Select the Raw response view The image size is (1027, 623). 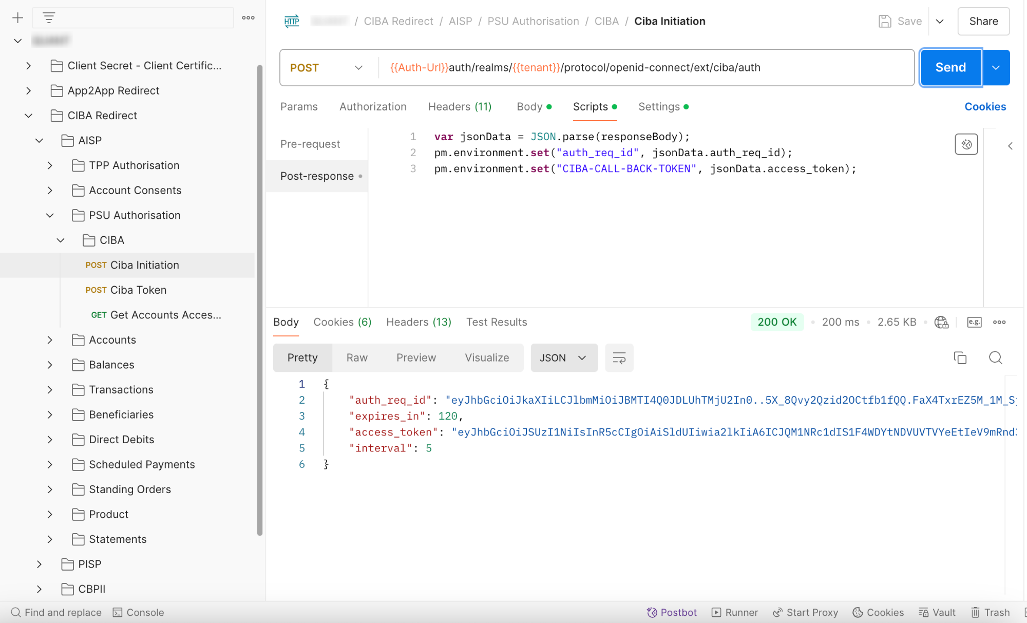357,358
